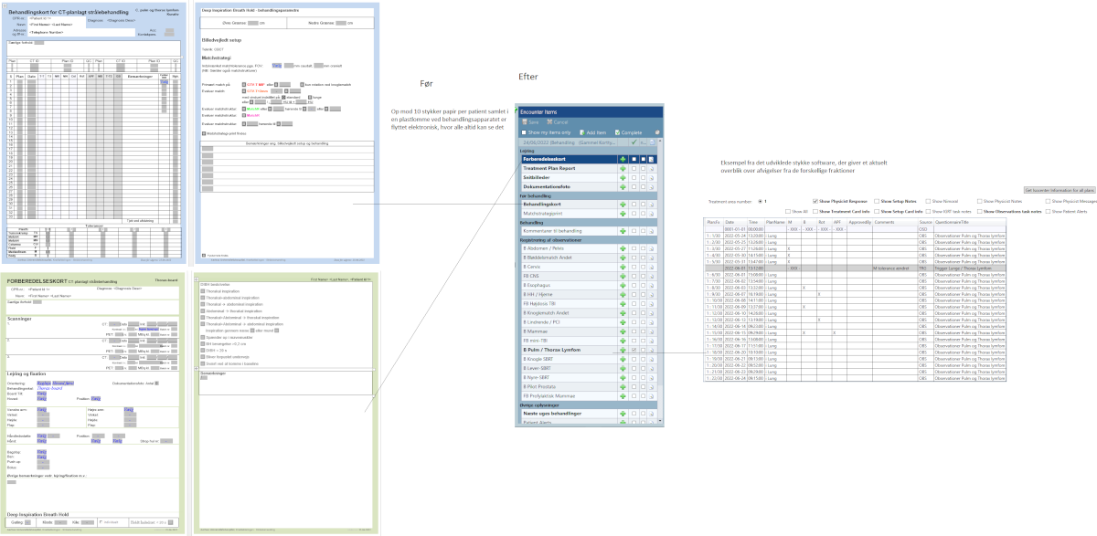Enable Show Setup Card info
This screenshot has height=536, width=1097.
pos(877,212)
